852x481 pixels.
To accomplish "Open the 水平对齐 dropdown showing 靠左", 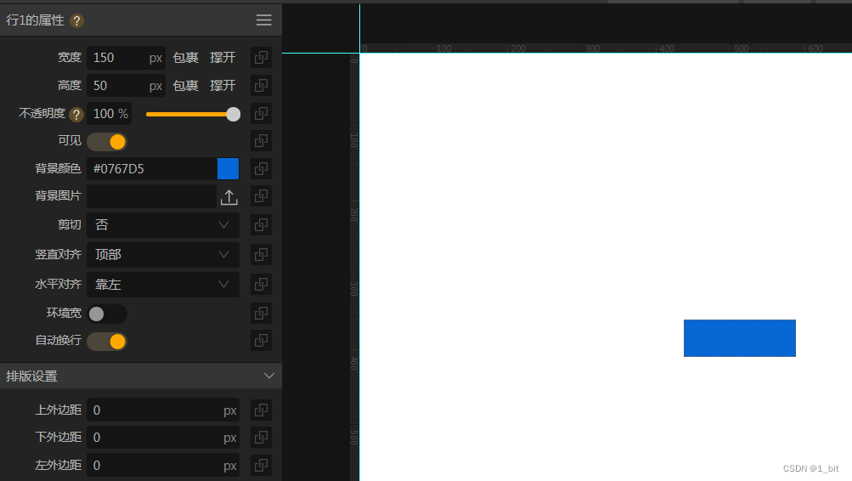I will [x=163, y=284].
